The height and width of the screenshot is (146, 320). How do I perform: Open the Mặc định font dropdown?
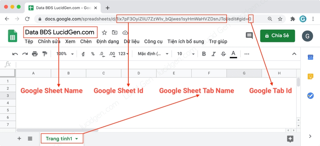click(x=153, y=54)
